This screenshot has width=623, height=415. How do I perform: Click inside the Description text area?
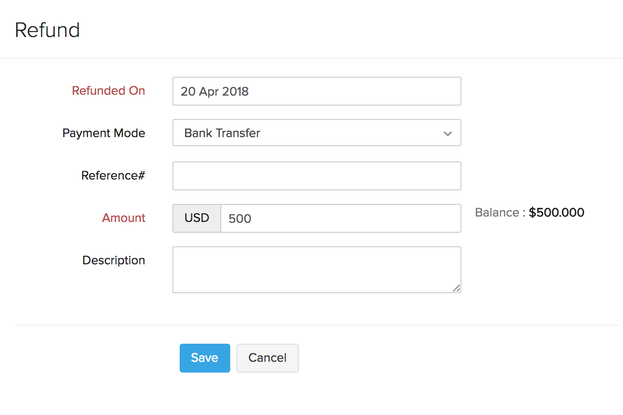tap(316, 269)
